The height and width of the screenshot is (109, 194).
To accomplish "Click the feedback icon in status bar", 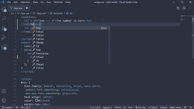I will point(185,107).
